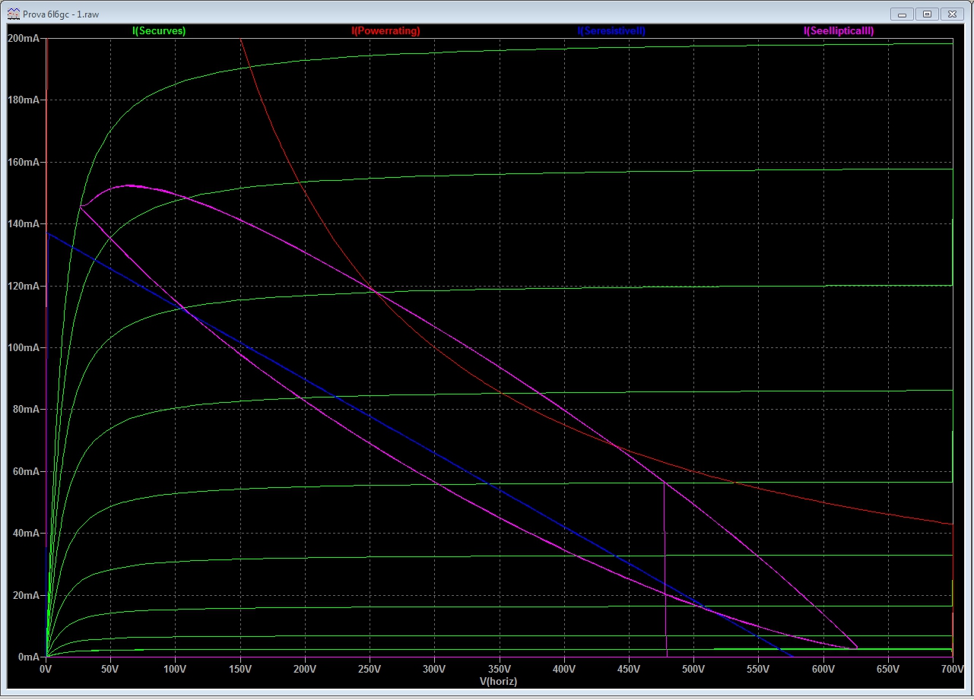The width and height of the screenshot is (974, 700).
Task: Click the 0mA label on vertical axis
Action: point(27,657)
